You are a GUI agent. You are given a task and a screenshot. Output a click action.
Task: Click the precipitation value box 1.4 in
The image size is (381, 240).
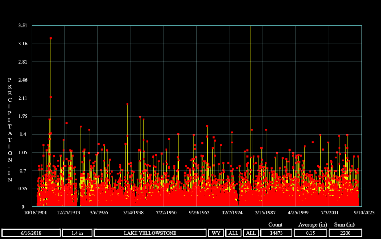[x=77, y=233]
